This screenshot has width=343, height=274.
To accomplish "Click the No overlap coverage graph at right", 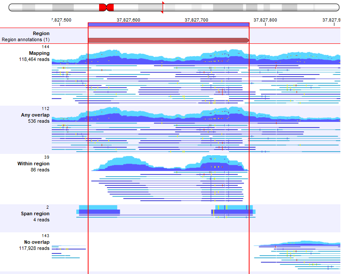I will click(298, 244).
